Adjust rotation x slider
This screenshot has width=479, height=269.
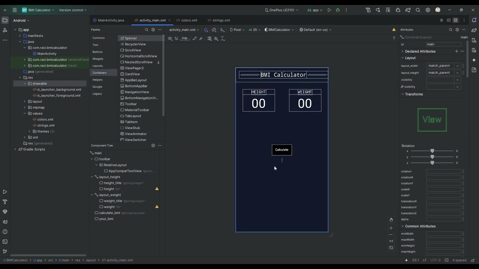click(432, 151)
